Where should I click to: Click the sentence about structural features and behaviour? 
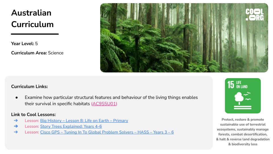111,98
